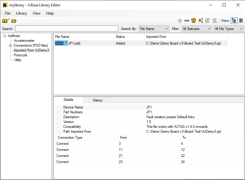Click the JP1.pdd file icon
The height and width of the screenshot is (180, 245).
(x=61, y=43)
